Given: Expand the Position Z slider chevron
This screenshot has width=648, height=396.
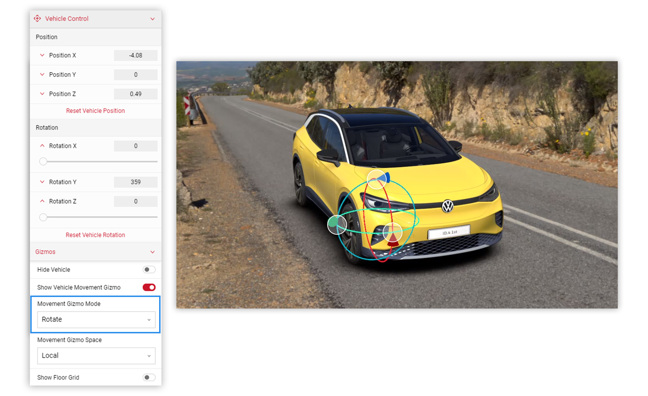Looking at the screenshot, I should [x=42, y=94].
